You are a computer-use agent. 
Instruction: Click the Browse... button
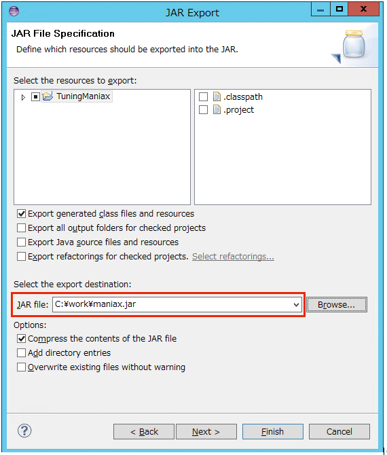[337, 305]
